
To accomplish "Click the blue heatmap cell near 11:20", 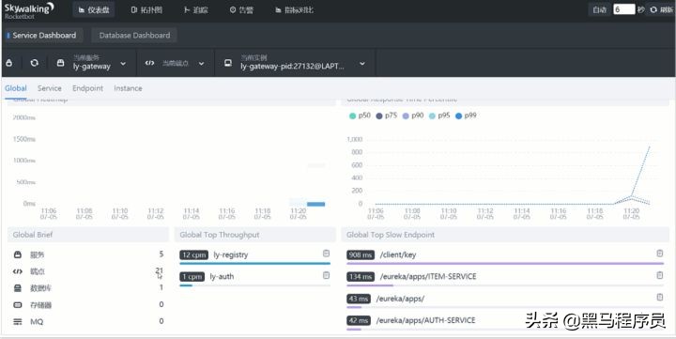I will (316, 204).
